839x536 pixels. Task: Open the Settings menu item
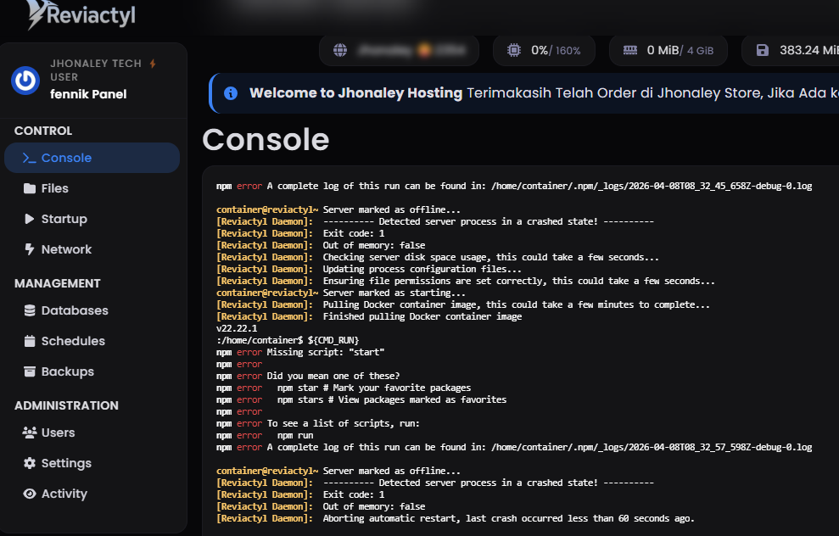coord(66,463)
